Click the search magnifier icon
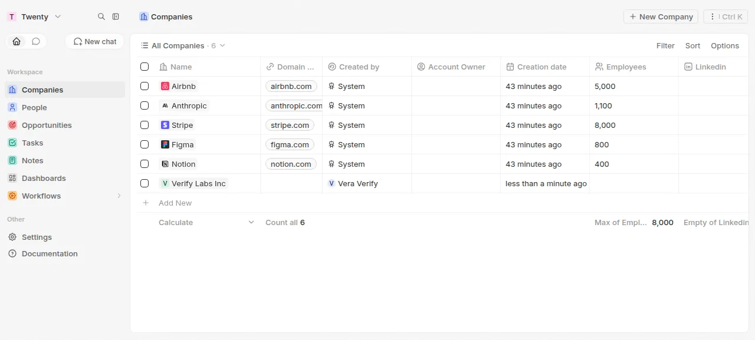The image size is (755, 340). [101, 16]
